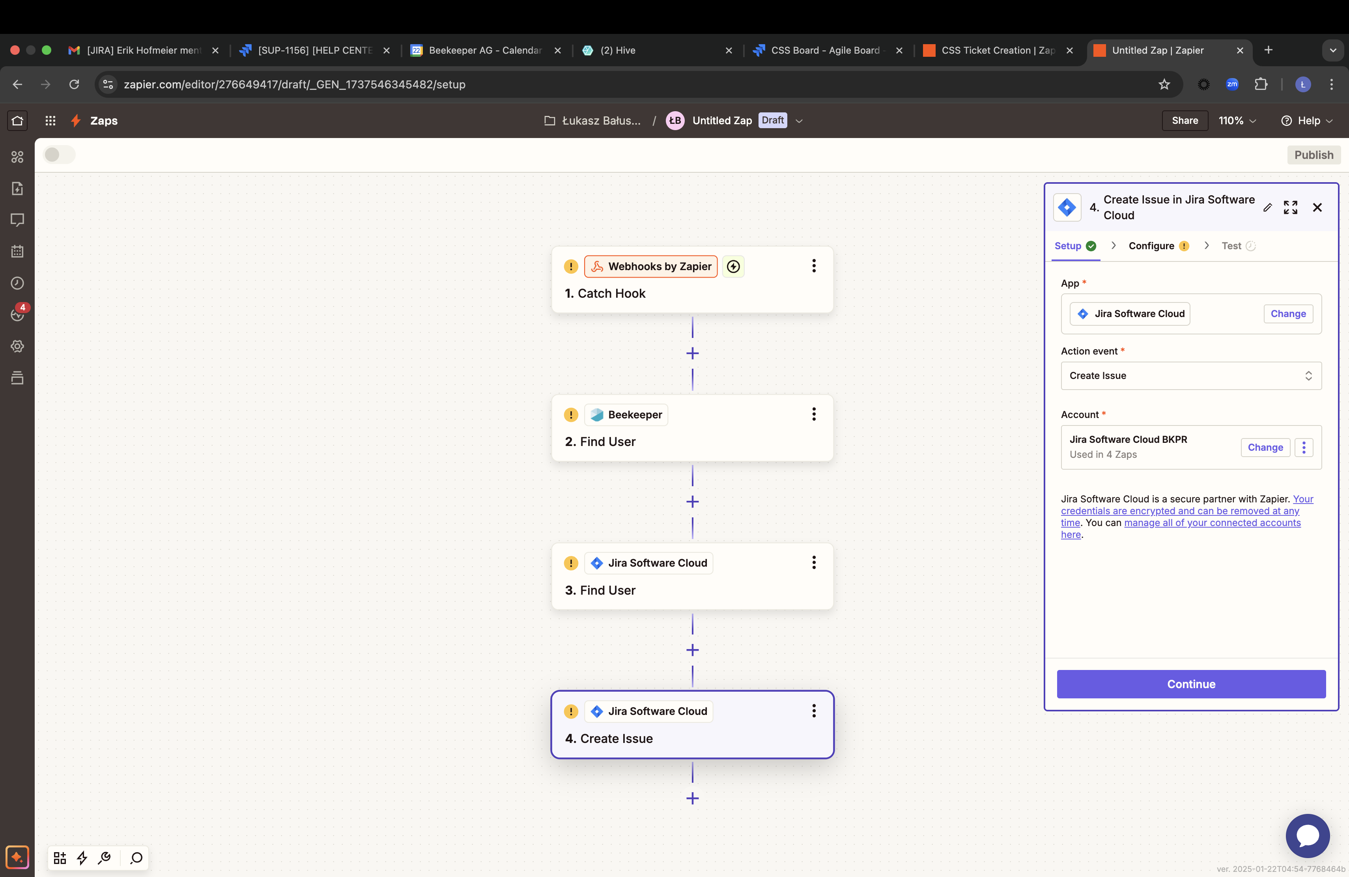Open the Action event dropdown
1349x877 pixels.
pyautogui.click(x=1191, y=376)
